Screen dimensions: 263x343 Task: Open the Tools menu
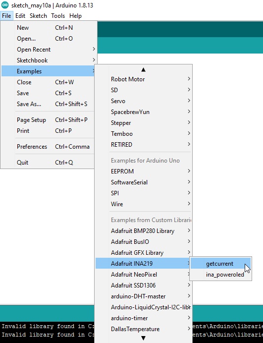pos(58,16)
